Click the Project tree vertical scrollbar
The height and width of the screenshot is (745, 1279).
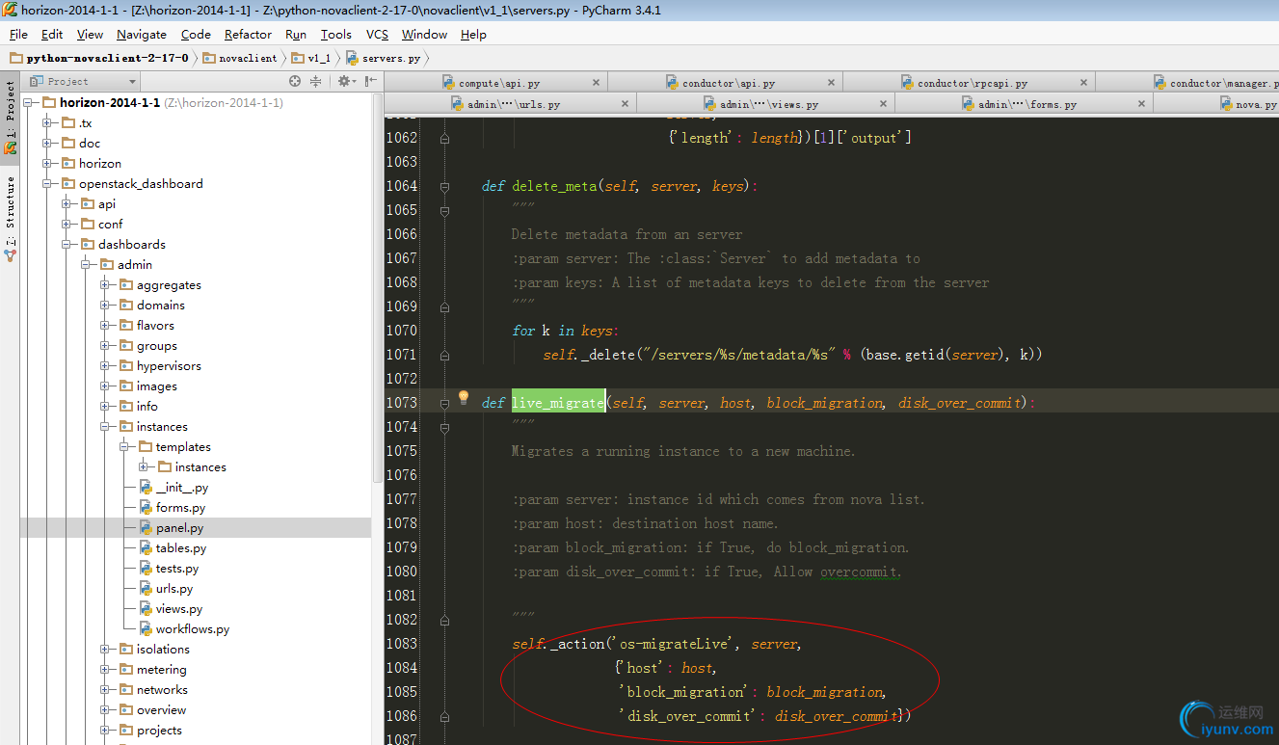(376, 289)
